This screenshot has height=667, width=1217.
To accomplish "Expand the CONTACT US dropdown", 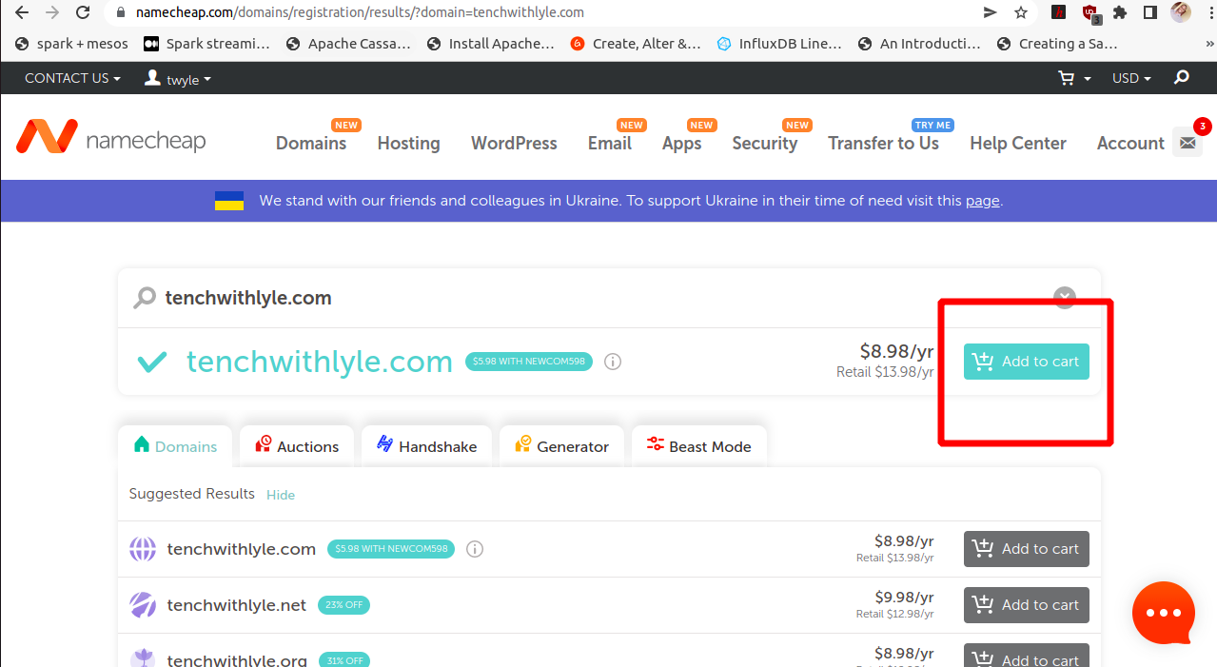I will click(x=71, y=78).
